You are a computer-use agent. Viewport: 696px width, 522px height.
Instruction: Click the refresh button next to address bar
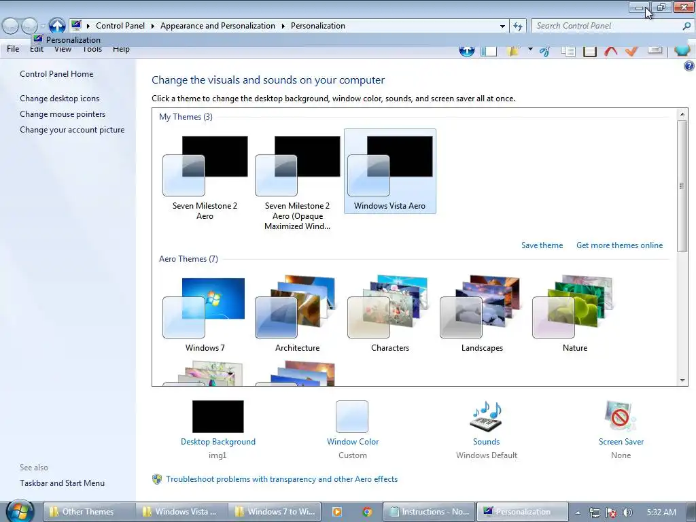pos(518,27)
